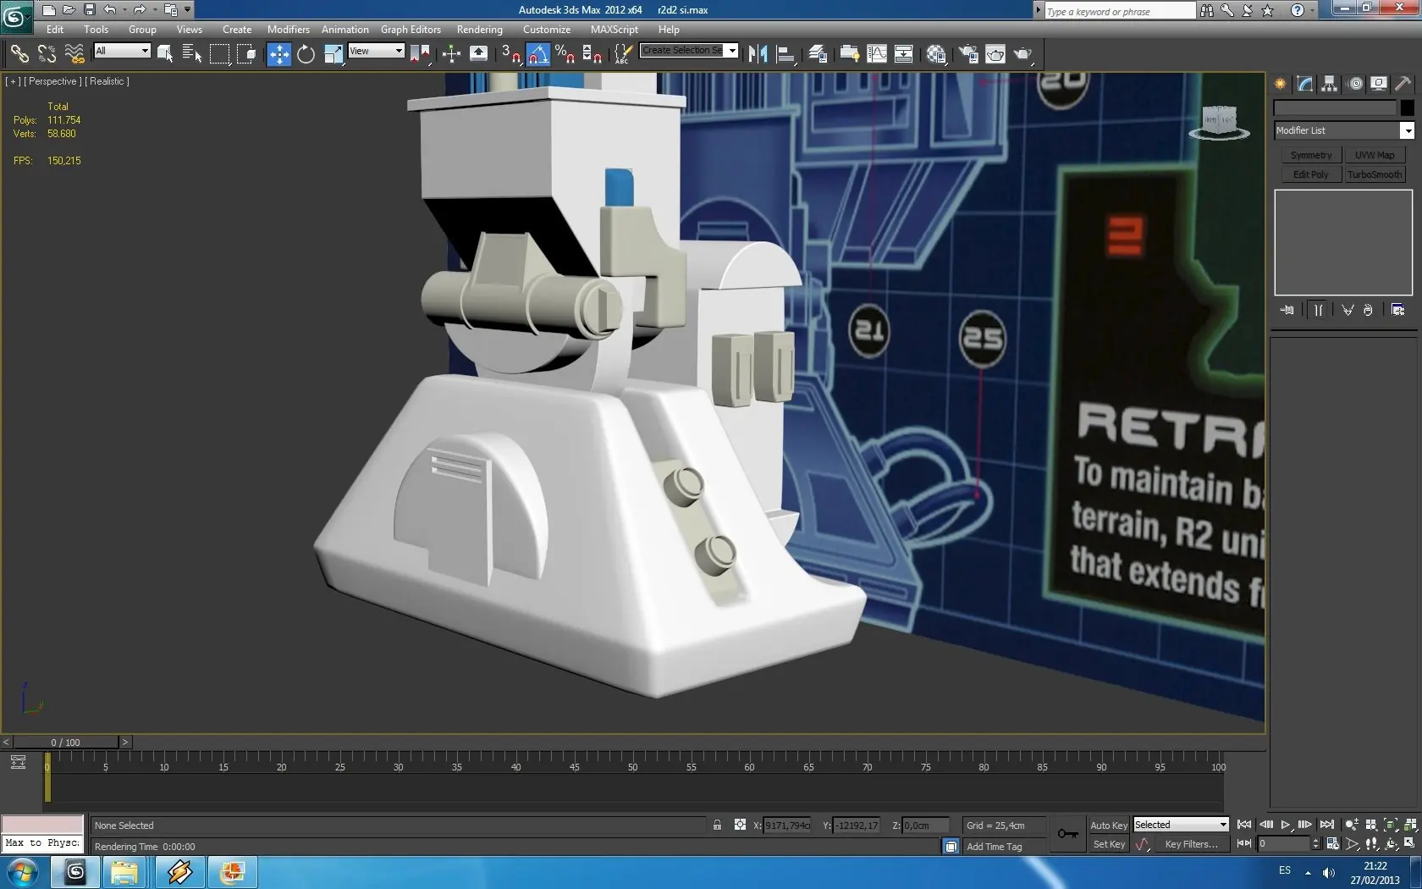Activate the Select Object tool

[165, 54]
